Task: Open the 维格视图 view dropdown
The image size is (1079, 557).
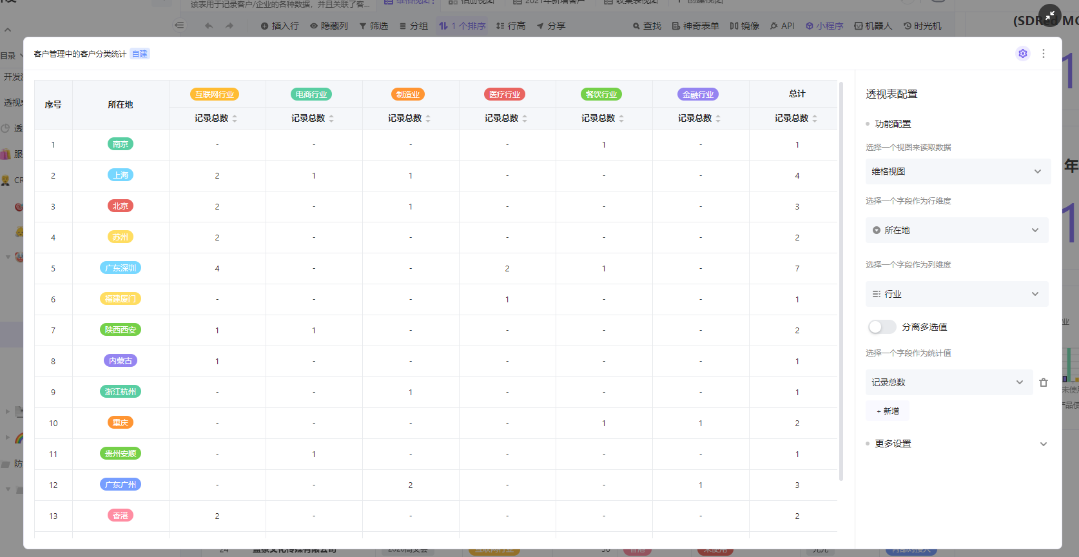Action: point(958,171)
